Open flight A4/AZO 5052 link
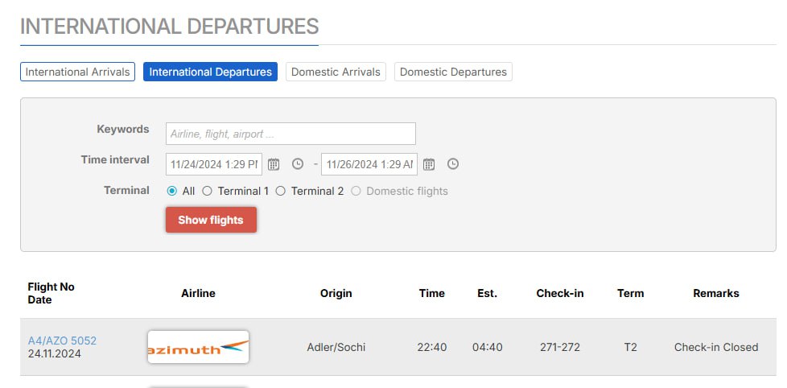 (x=62, y=341)
